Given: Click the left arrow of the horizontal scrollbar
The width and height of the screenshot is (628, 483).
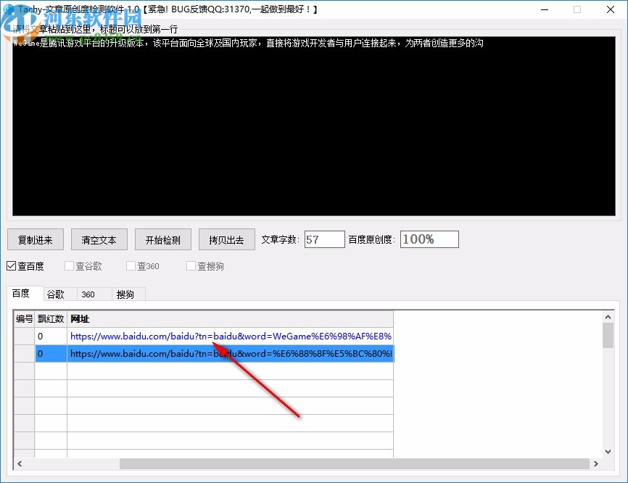Looking at the screenshot, I should [20, 463].
